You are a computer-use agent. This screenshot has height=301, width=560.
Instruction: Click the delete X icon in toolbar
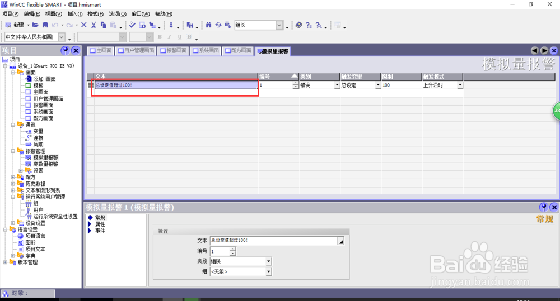pyautogui.click(x=84, y=25)
